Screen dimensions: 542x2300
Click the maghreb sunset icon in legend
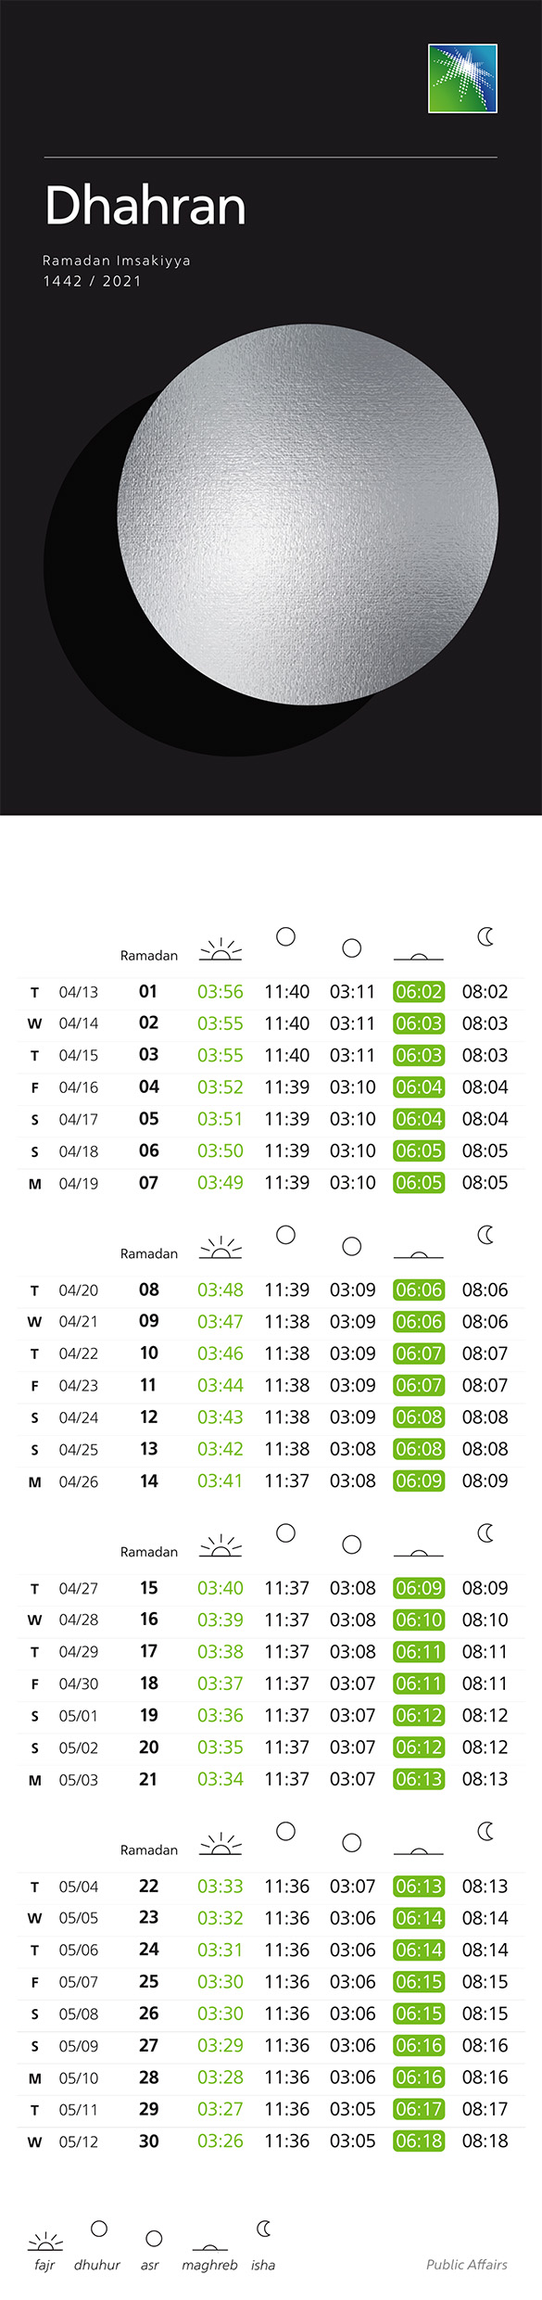pos(210,2246)
